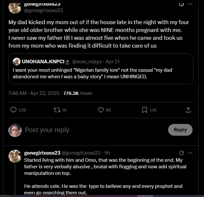The image size is (204, 197).
Task: Bookmark the post showing 1.1K bookmarks
Action: [145, 110]
